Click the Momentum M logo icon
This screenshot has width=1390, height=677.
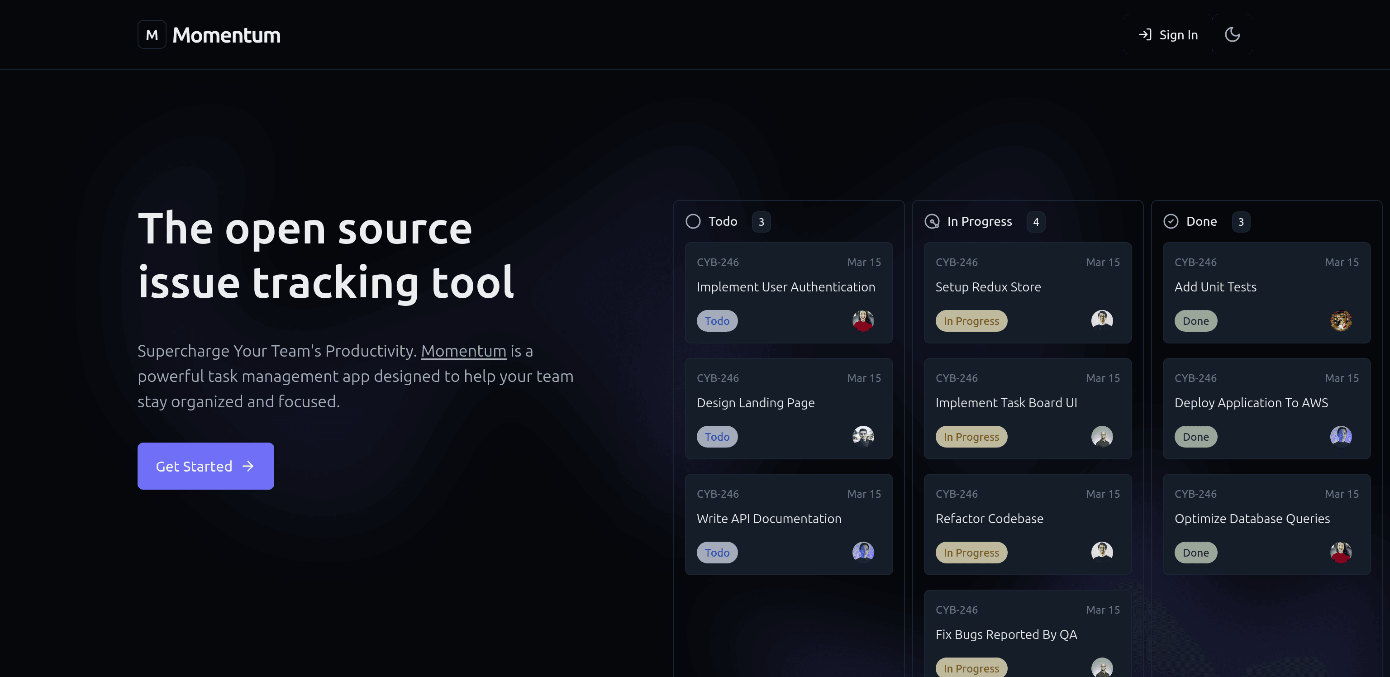152,34
